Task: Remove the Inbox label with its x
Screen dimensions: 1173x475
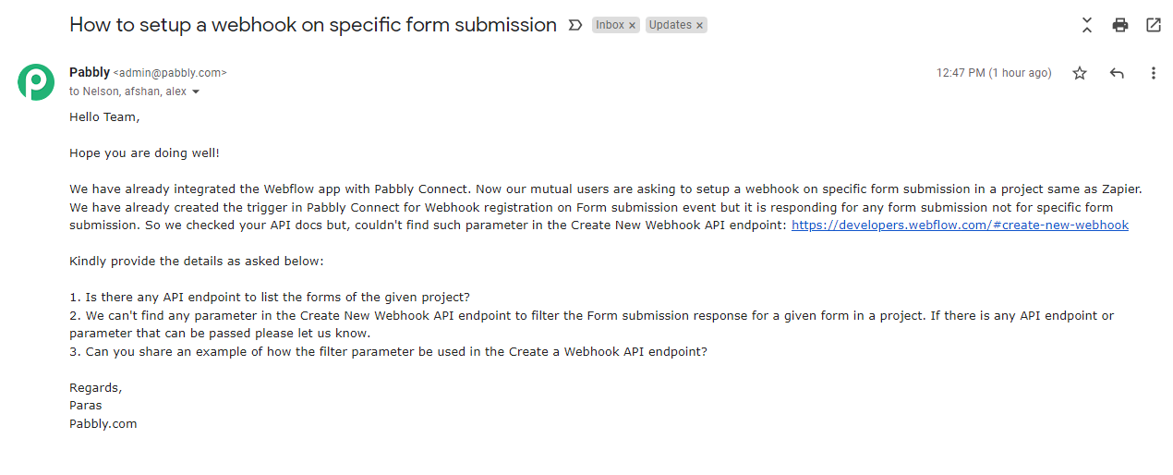Action: pyautogui.click(x=633, y=26)
